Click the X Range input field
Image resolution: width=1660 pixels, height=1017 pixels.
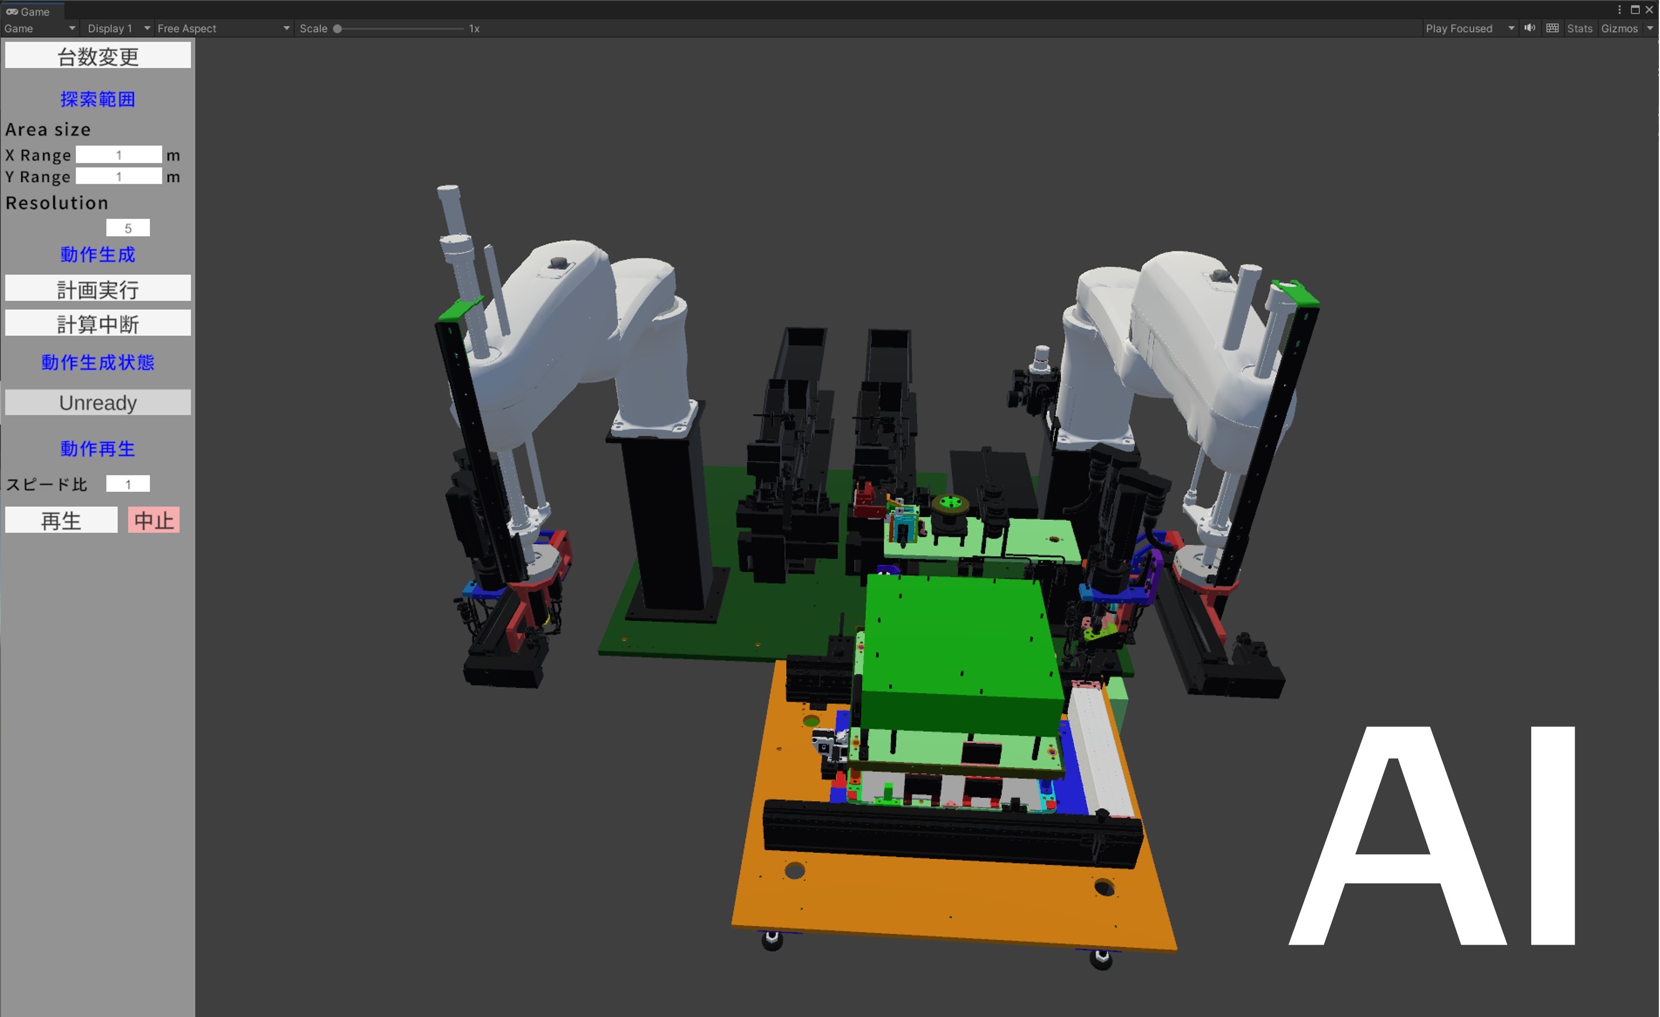click(x=118, y=155)
